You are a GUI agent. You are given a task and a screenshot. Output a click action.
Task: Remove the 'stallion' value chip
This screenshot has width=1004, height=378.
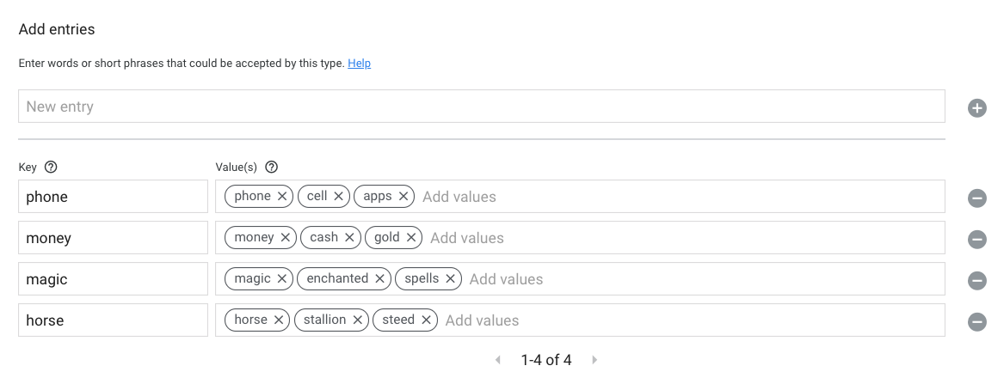pos(357,320)
